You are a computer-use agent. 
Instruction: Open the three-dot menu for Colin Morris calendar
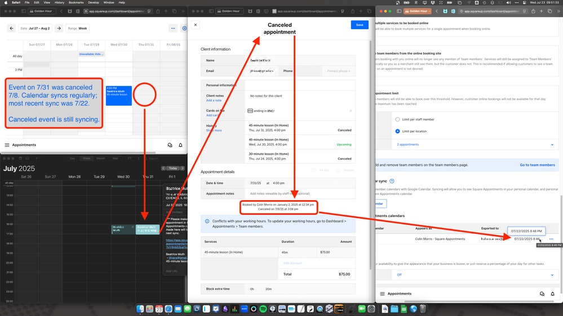pyautogui.click(x=551, y=239)
